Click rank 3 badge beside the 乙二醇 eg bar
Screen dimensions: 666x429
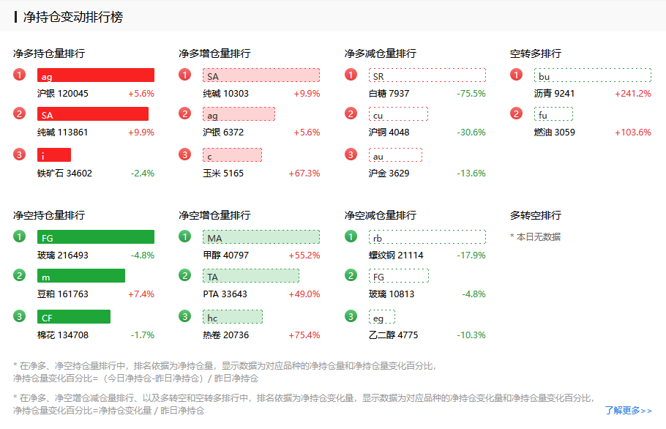(351, 316)
